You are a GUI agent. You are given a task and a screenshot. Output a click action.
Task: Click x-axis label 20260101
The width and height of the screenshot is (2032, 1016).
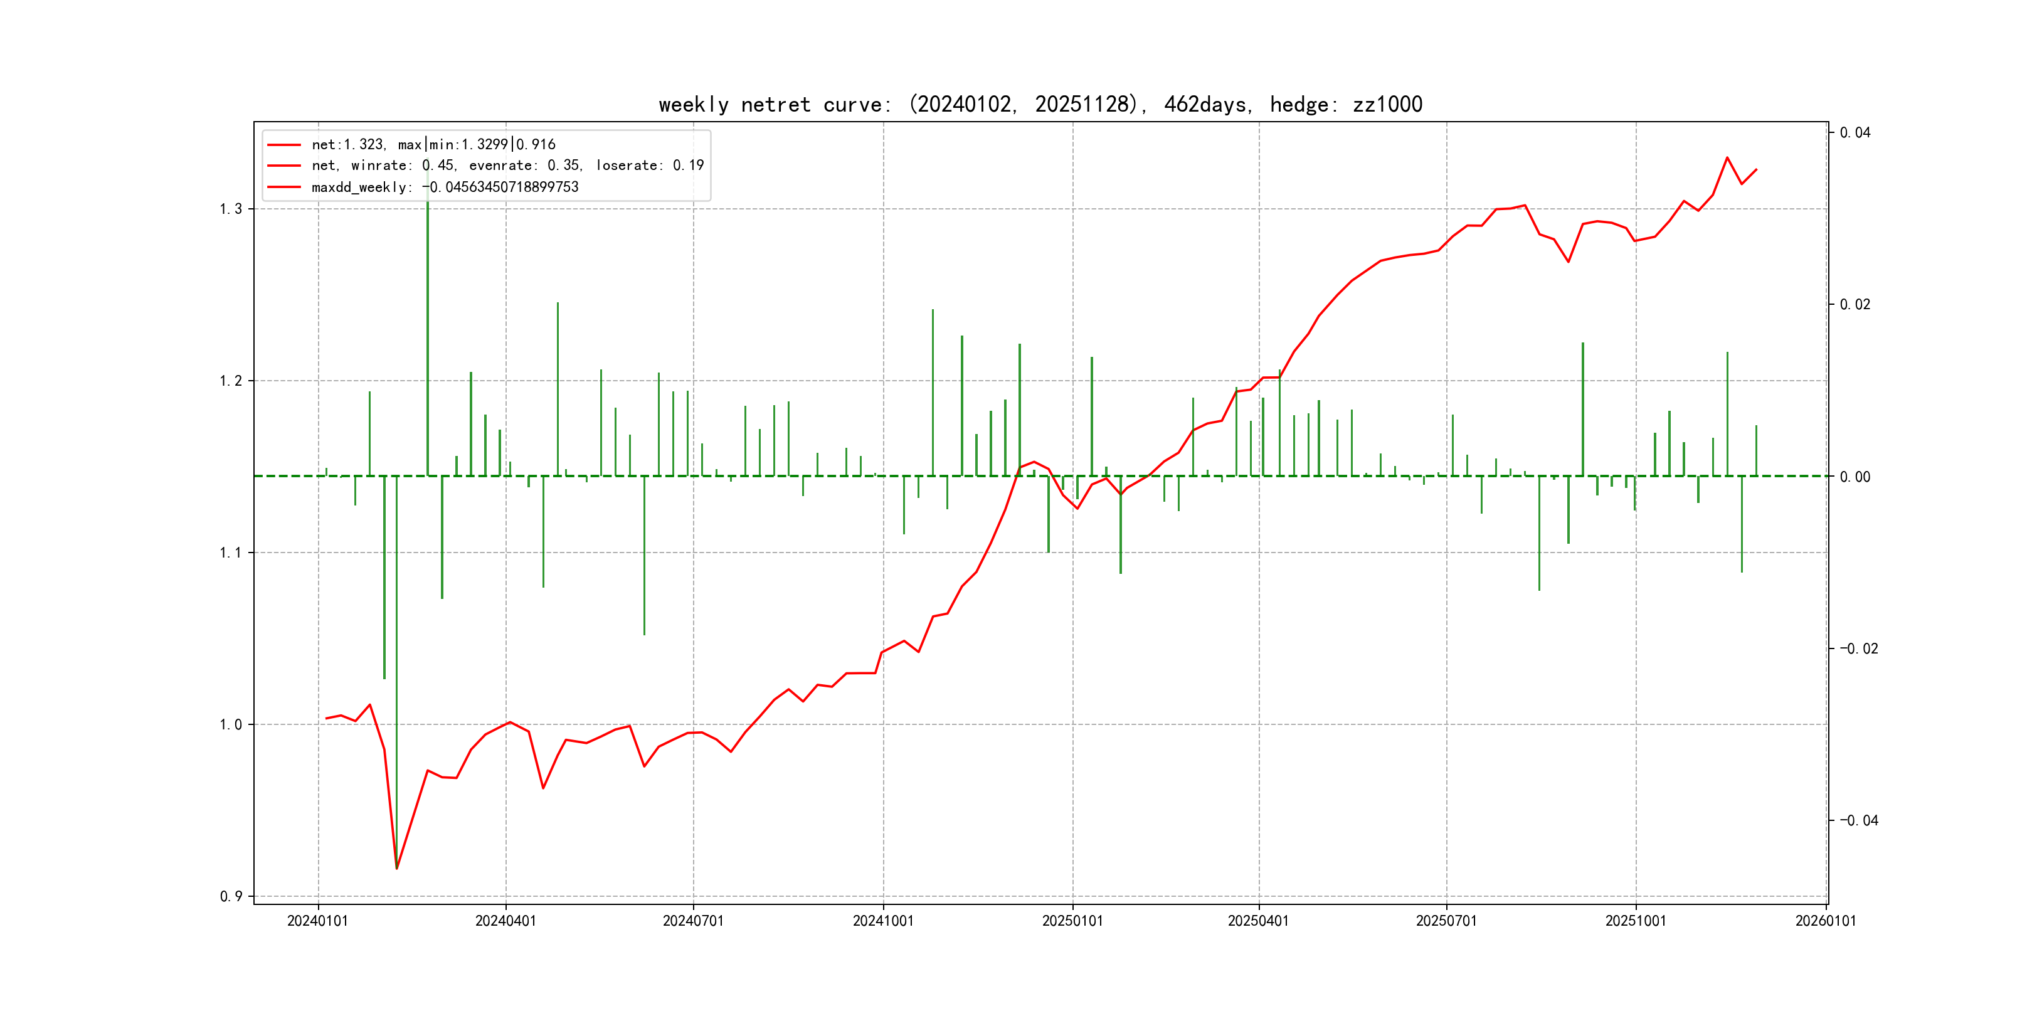pos(1825,921)
